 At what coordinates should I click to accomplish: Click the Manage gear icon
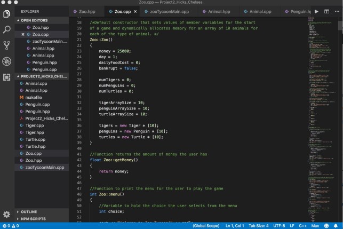click(6, 214)
